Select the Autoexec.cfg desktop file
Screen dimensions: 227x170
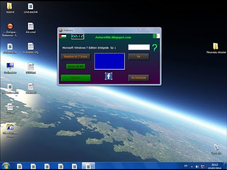click(31, 48)
